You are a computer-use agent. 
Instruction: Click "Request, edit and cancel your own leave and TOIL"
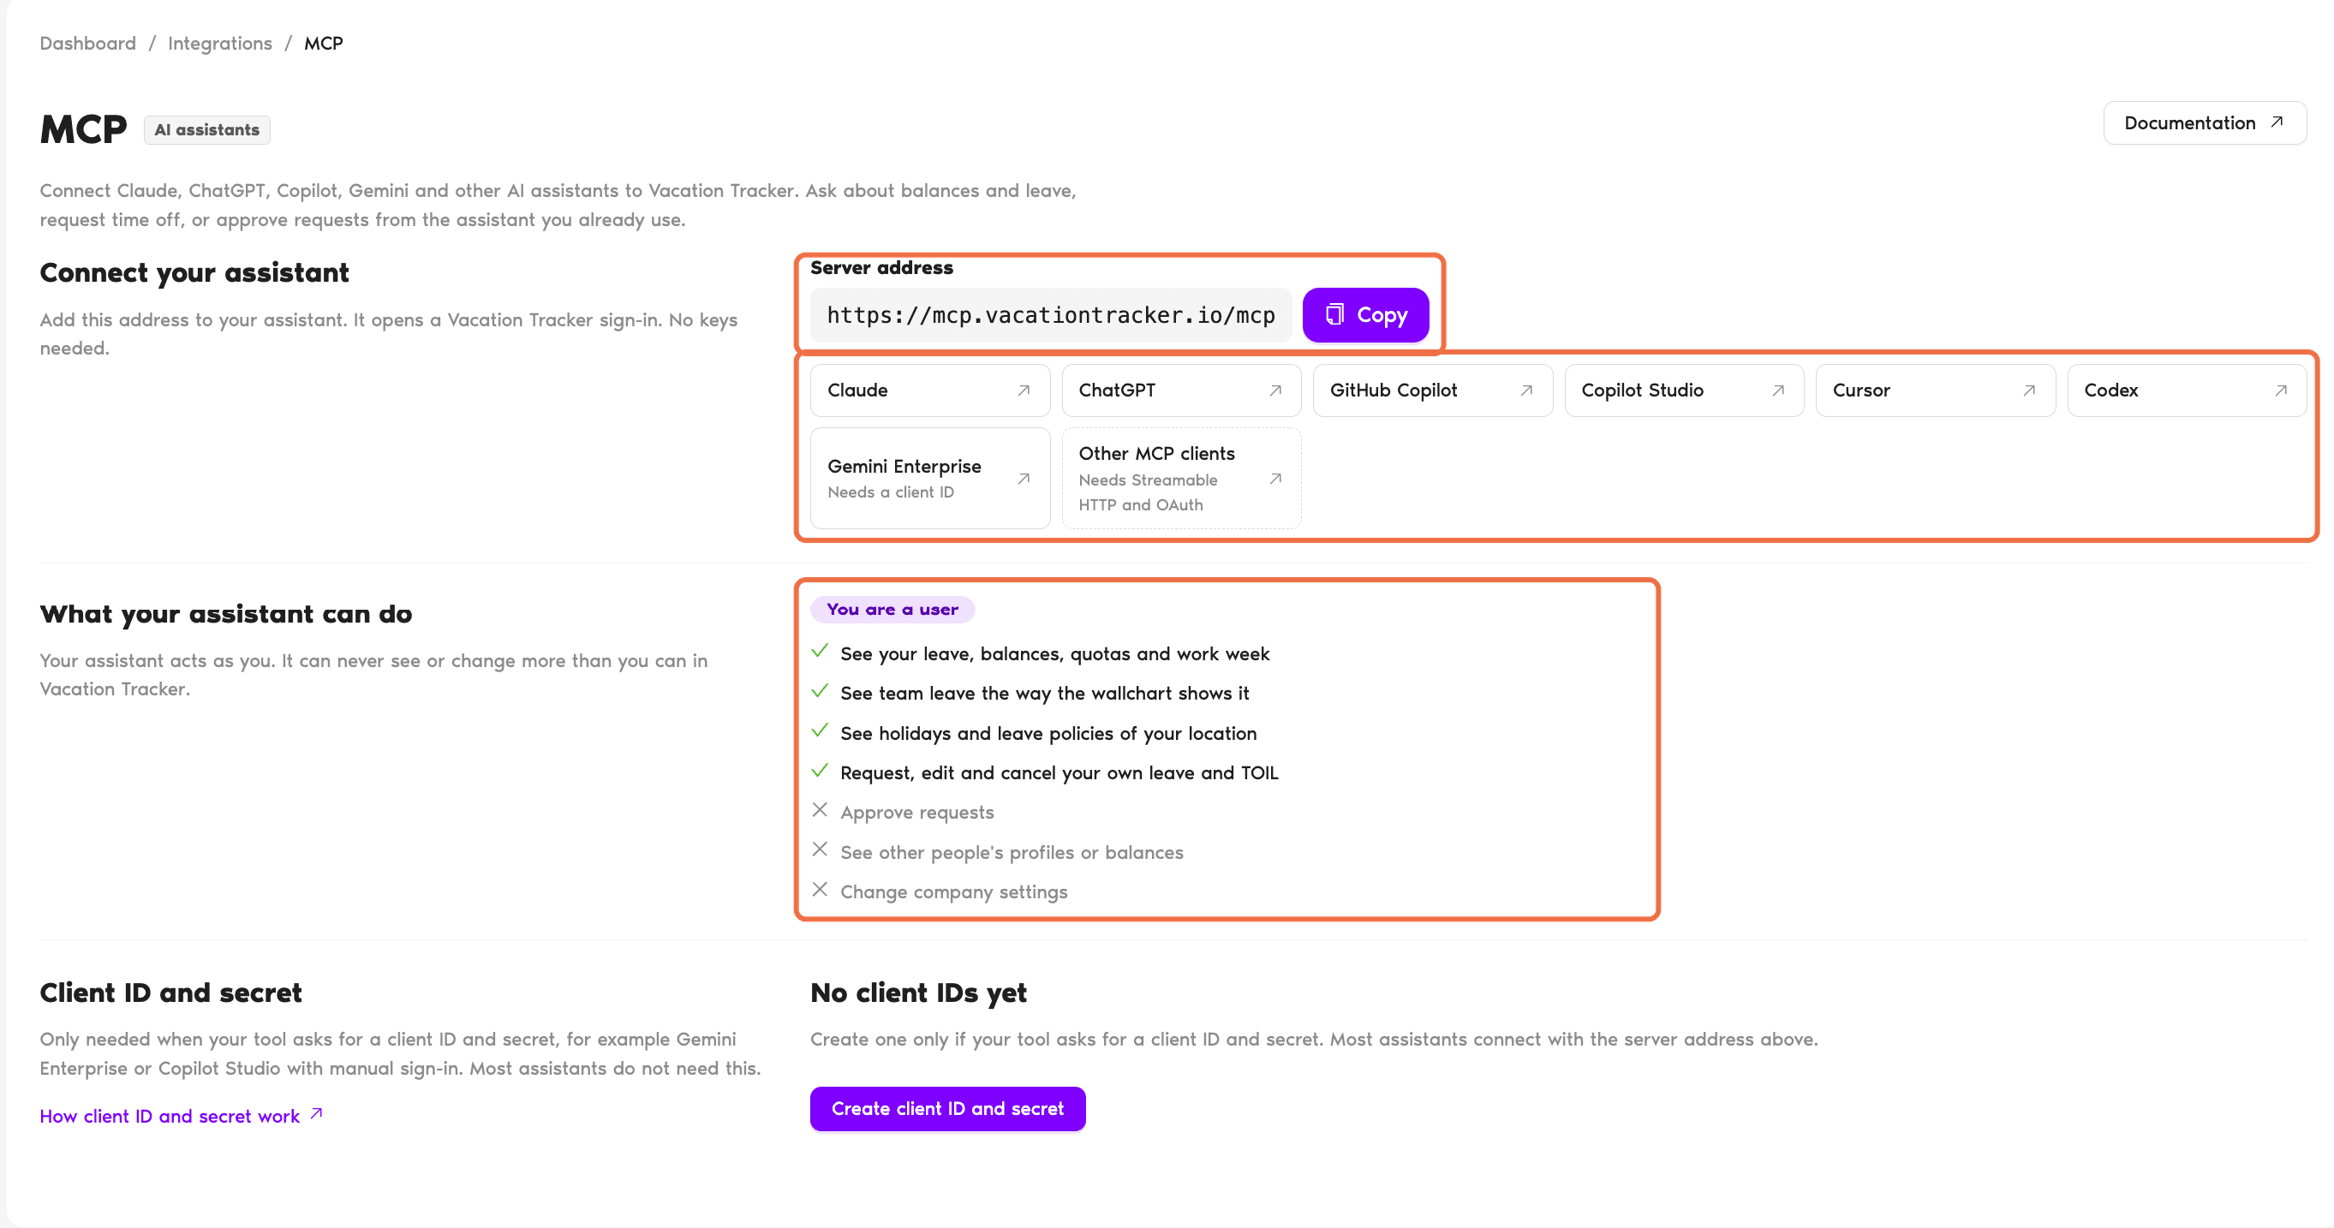(1060, 773)
